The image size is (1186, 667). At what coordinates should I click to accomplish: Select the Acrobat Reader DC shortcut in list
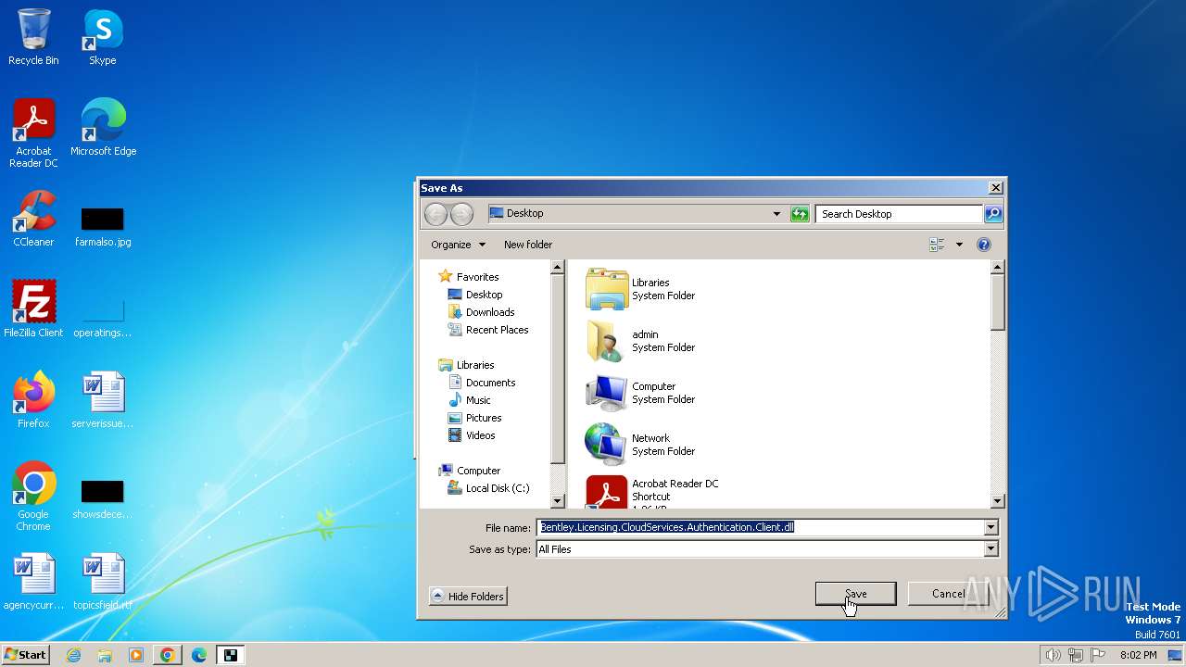coord(652,492)
